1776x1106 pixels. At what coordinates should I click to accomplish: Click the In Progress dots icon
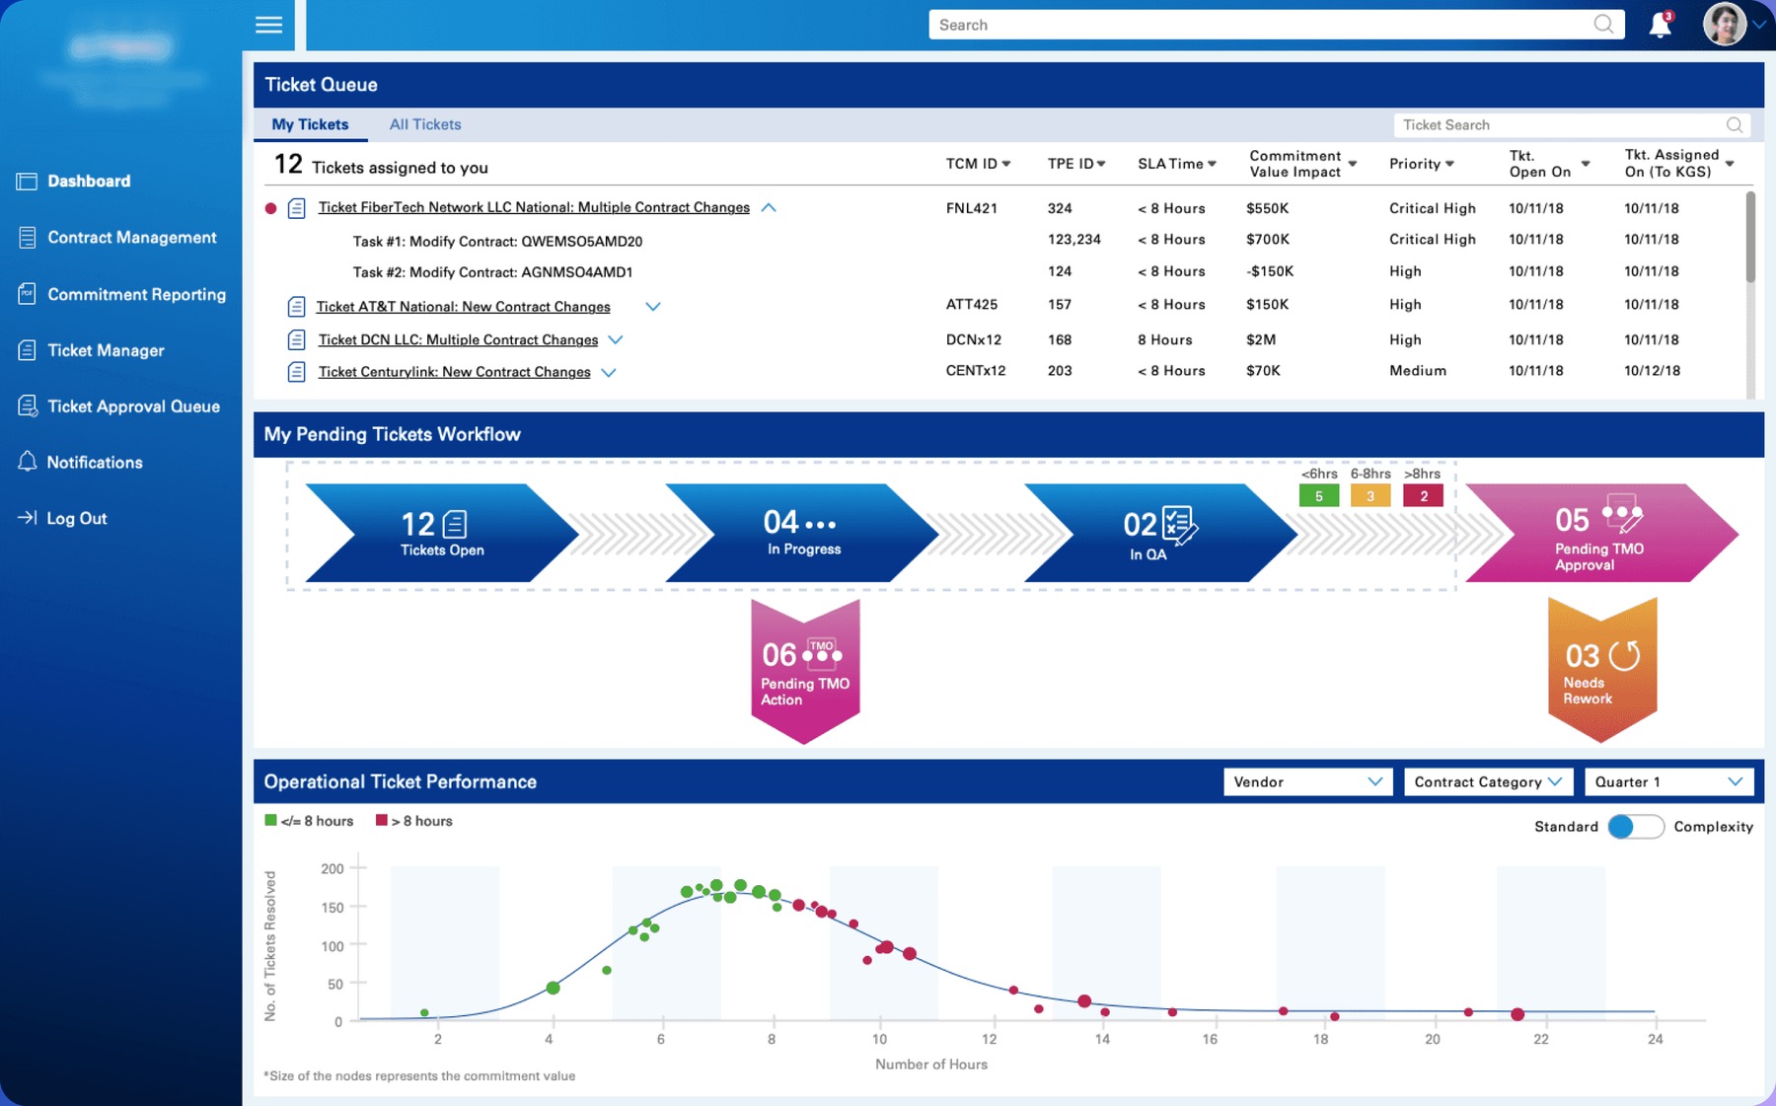coord(820,525)
